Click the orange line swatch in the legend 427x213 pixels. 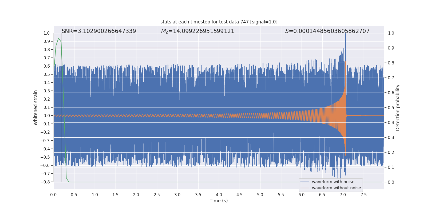pos(305,188)
